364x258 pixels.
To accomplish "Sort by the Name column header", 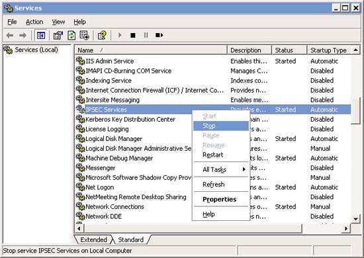I will pyautogui.click(x=151, y=50).
